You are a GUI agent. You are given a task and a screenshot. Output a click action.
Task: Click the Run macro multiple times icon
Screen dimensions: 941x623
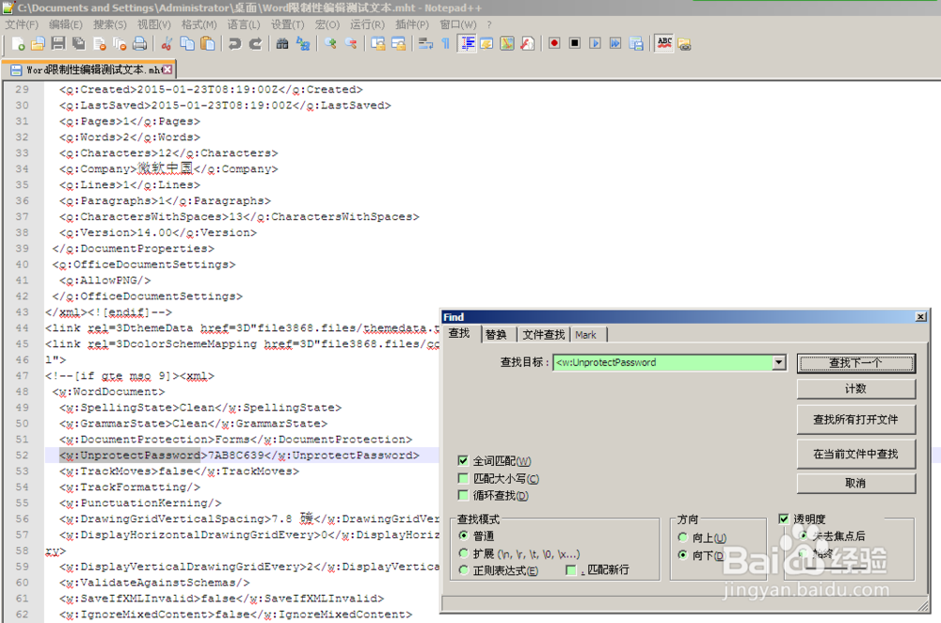click(x=615, y=43)
